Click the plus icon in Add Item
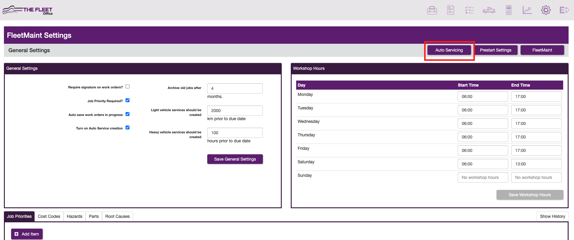This screenshot has width=574, height=240. 17,234
